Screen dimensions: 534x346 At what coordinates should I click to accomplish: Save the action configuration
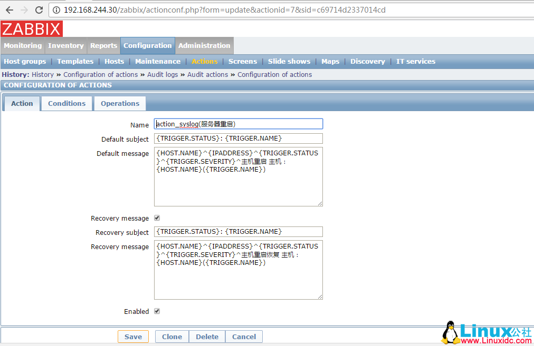tap(133, 337)
